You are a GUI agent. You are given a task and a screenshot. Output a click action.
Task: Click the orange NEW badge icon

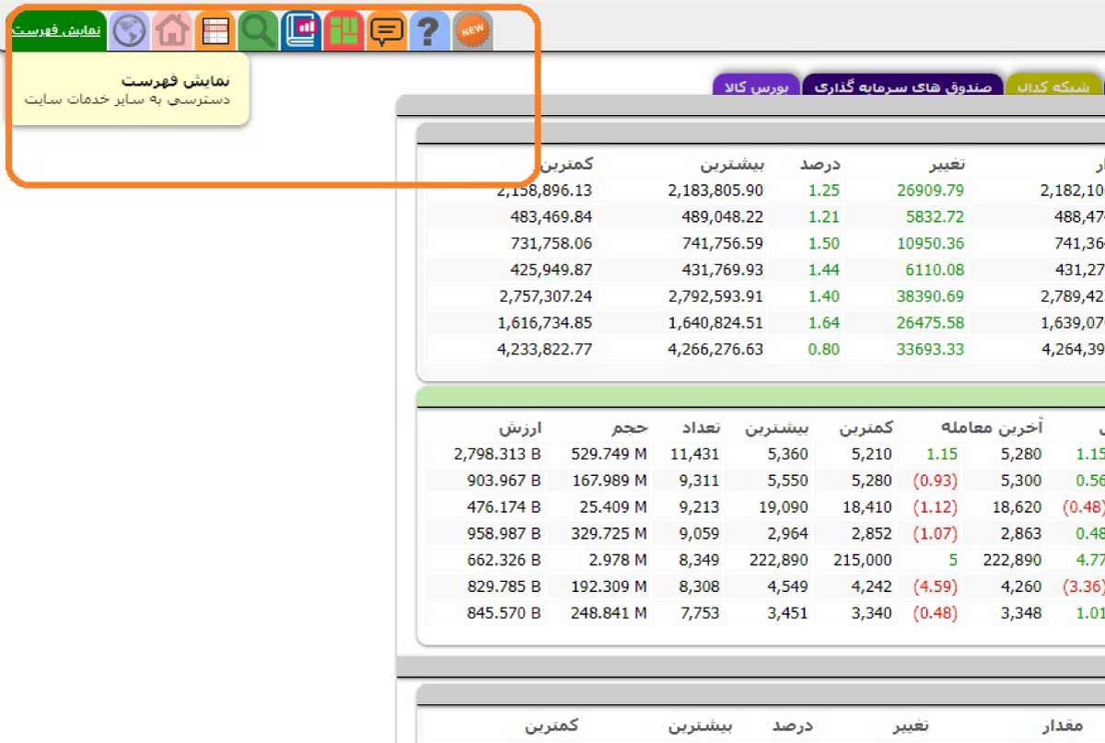(472, 31)
